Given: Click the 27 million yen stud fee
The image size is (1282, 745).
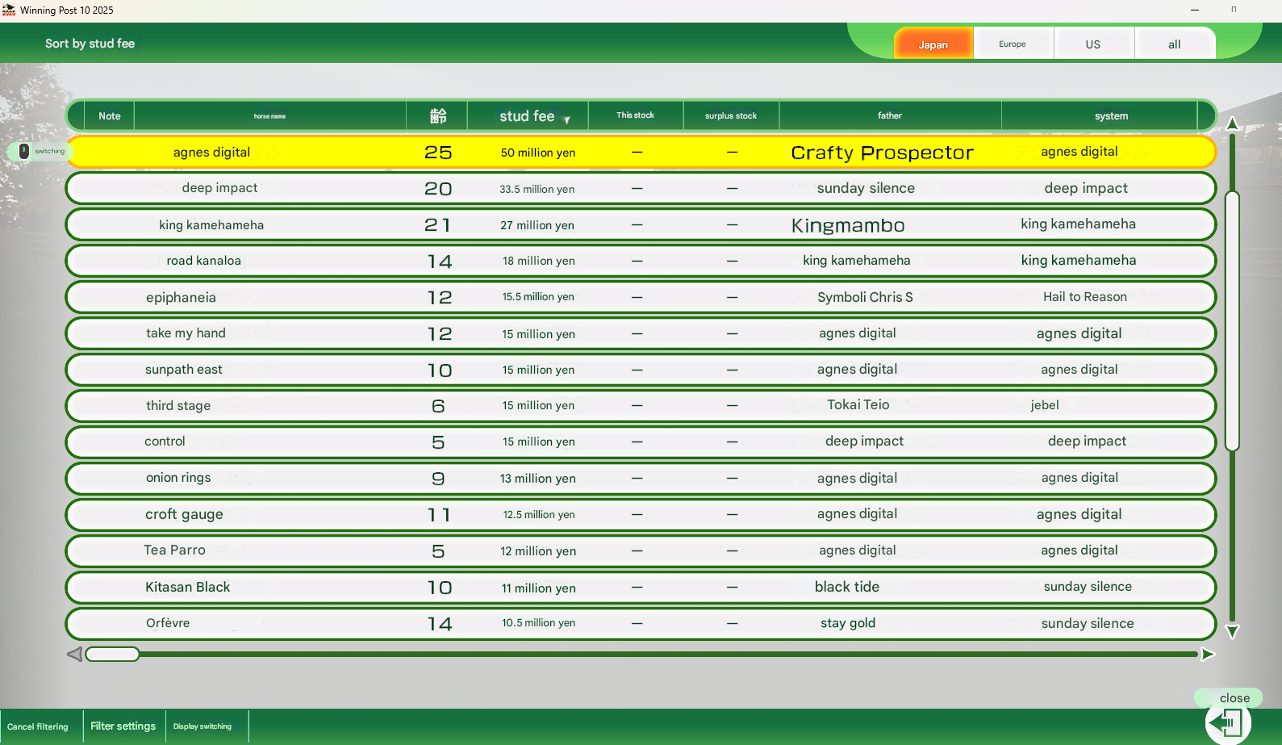Looking at the screenshot, I should click(537, 225).
